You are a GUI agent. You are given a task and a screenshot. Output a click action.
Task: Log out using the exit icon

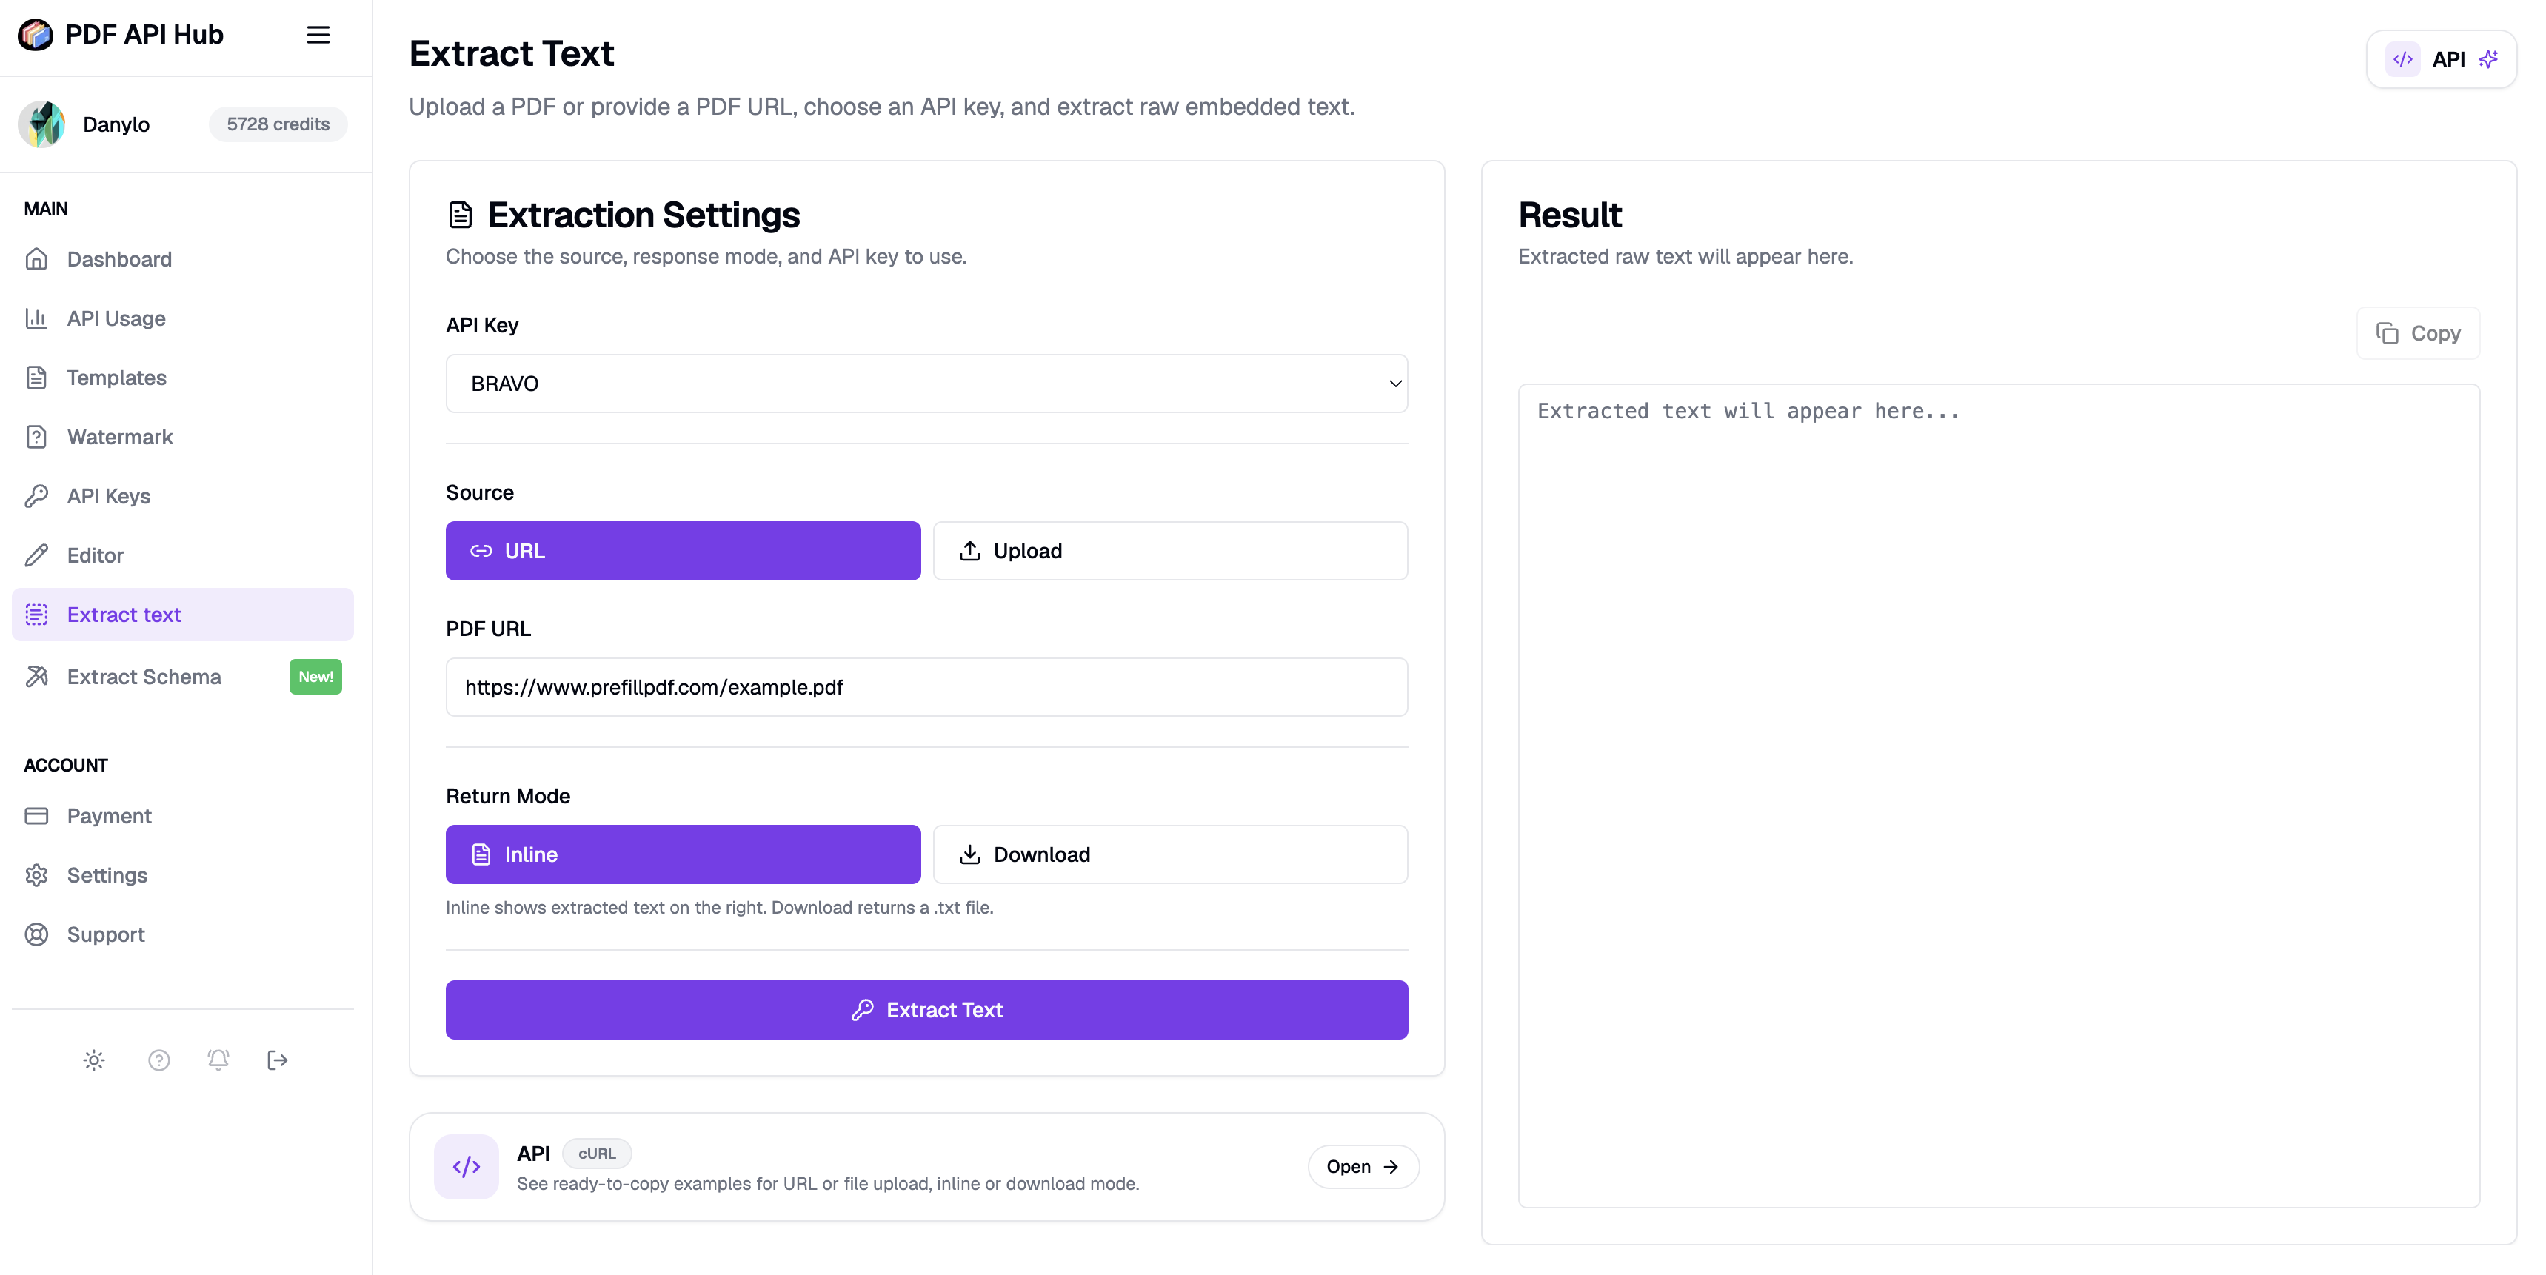278,1060
